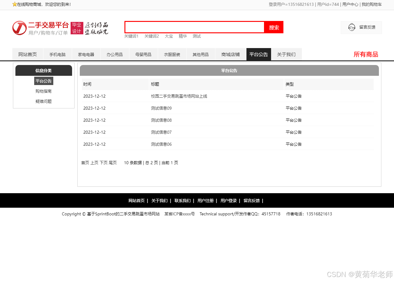Switch to the 手机电脑 tab
This screenshot has width=394, height=281.
tap(57, 54)
